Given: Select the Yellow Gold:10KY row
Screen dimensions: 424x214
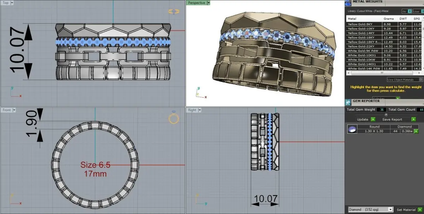Looking at the screenshot, I should [384, 29].
